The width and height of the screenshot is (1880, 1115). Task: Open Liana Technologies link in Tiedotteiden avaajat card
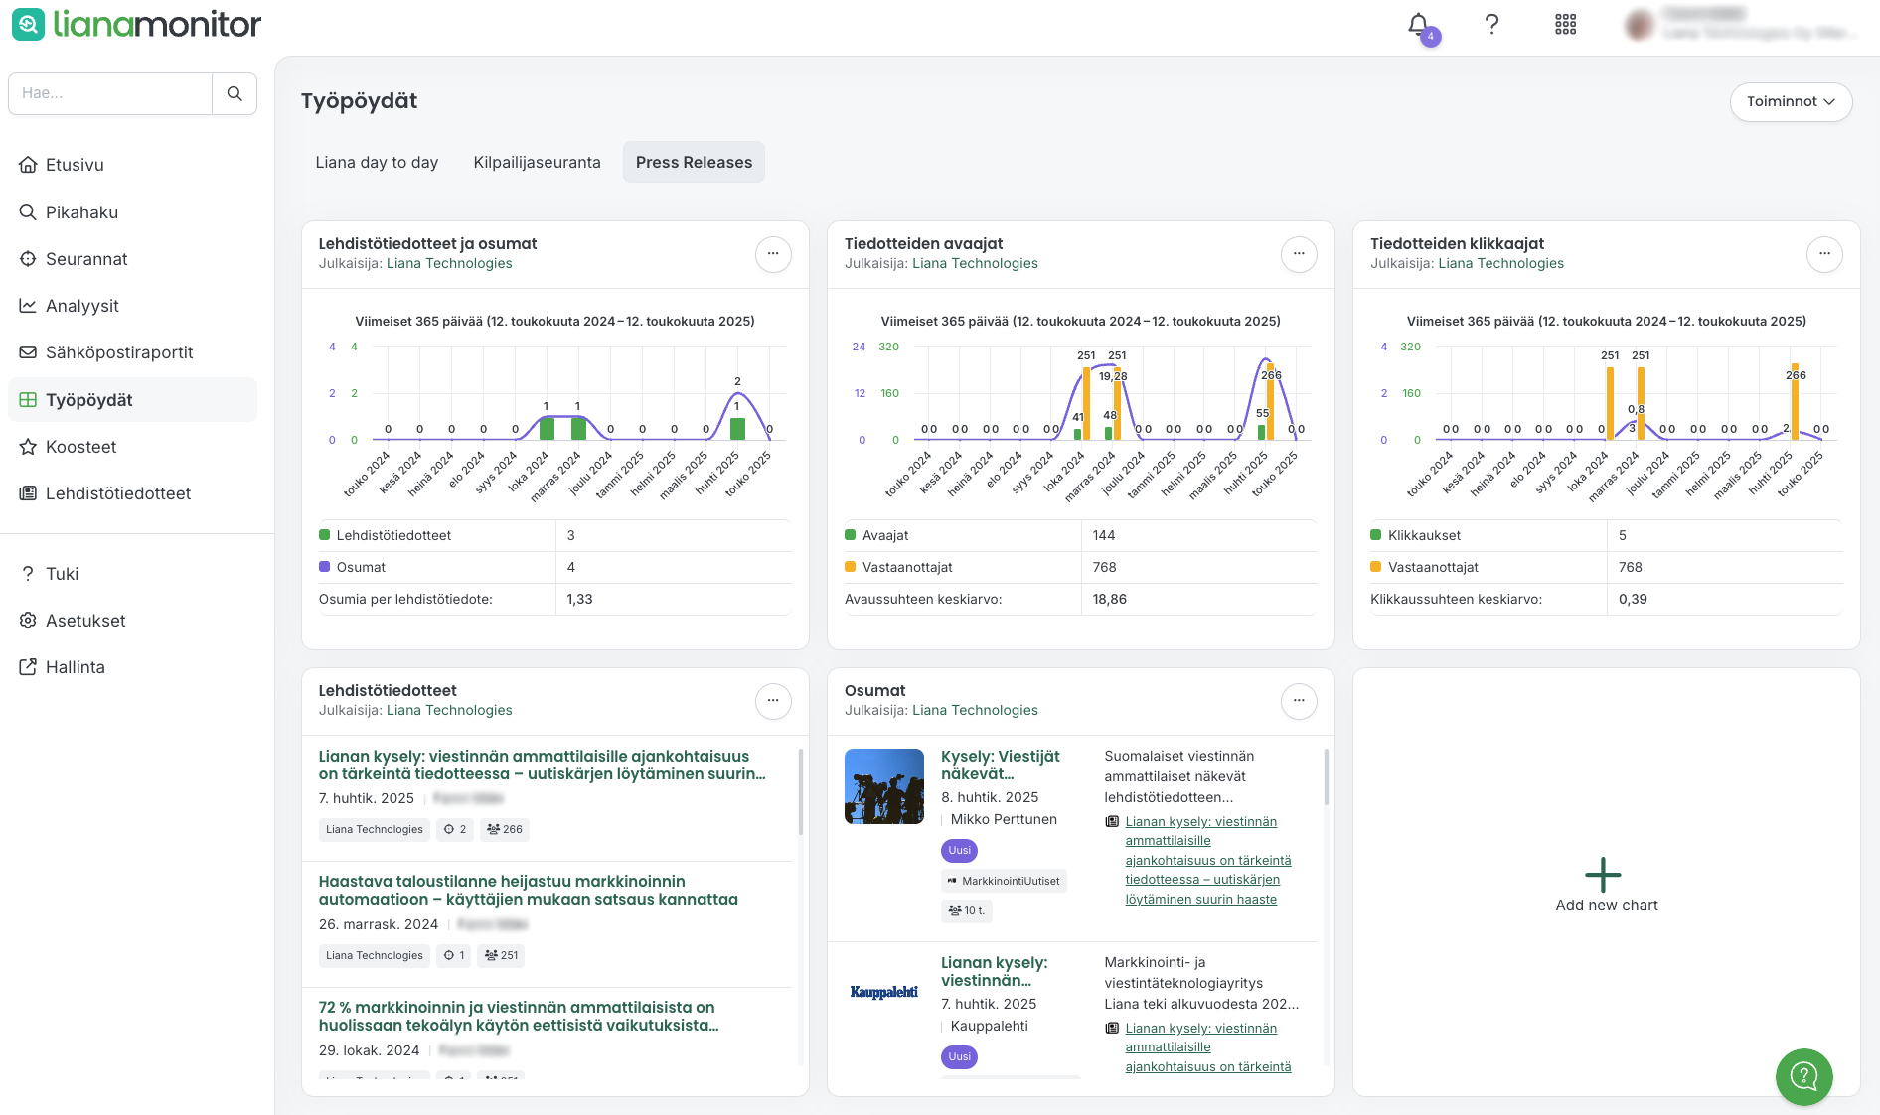[x=975, y=264]
